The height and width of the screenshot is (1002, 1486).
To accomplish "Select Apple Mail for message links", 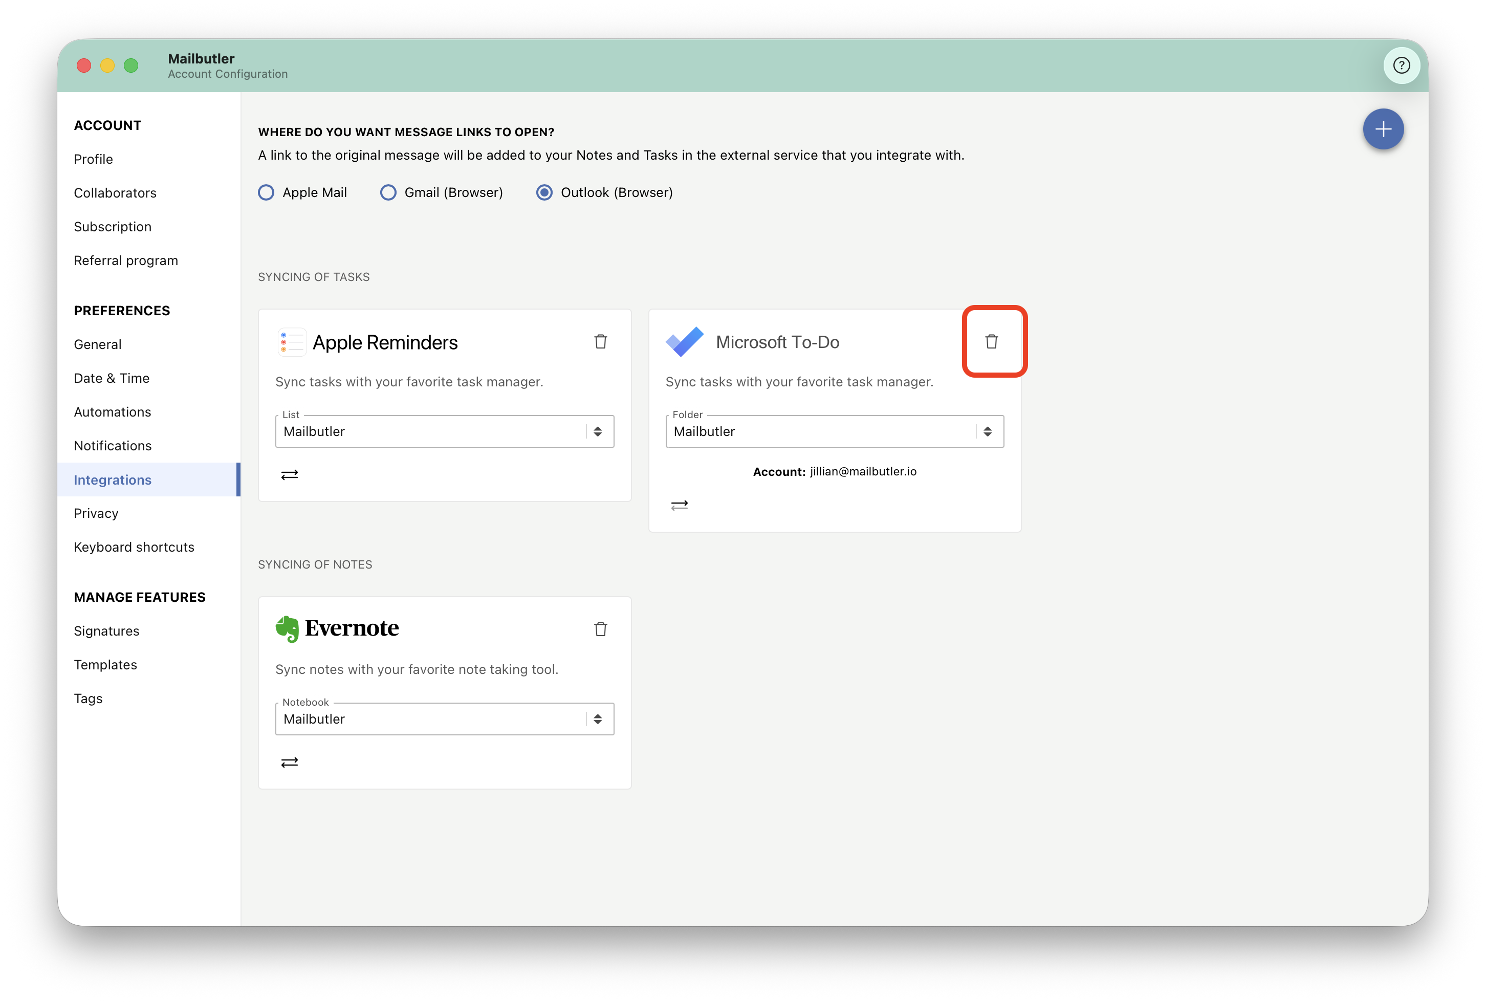I will [x=266, y=192].
